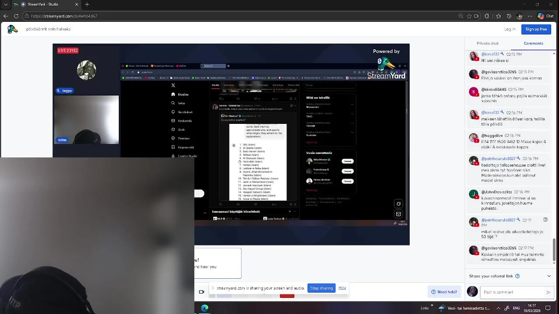
Task: Click the Mitä on tekeillä heading
Action: point(318,98)
